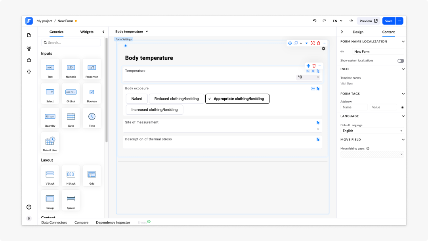Image resolution: width=428 pixels, height=241 pixels.
Task: Open the Default Language English dropdown
Action: click(x=372, y=131)
